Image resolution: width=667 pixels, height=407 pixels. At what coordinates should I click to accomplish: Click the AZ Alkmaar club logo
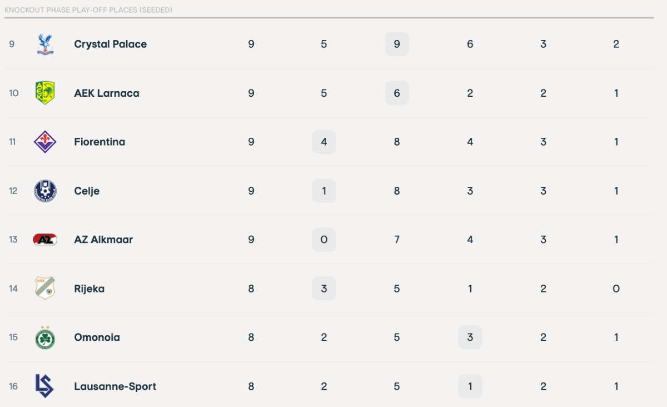tap(45, 240)
